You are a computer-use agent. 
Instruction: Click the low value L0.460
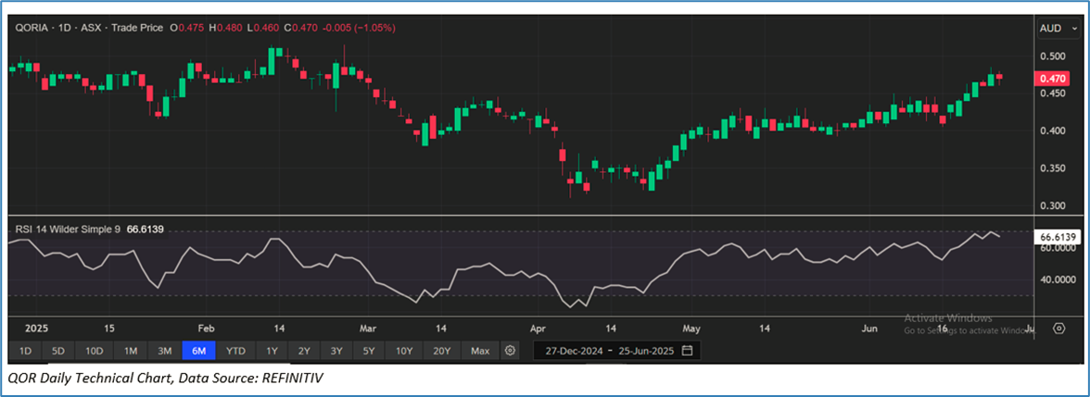(x=263, y=28)
